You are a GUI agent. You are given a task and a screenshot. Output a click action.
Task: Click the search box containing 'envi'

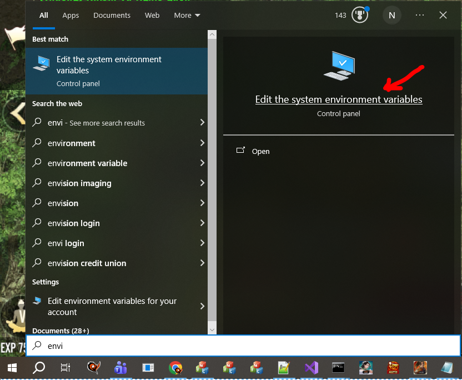[244, 346]
